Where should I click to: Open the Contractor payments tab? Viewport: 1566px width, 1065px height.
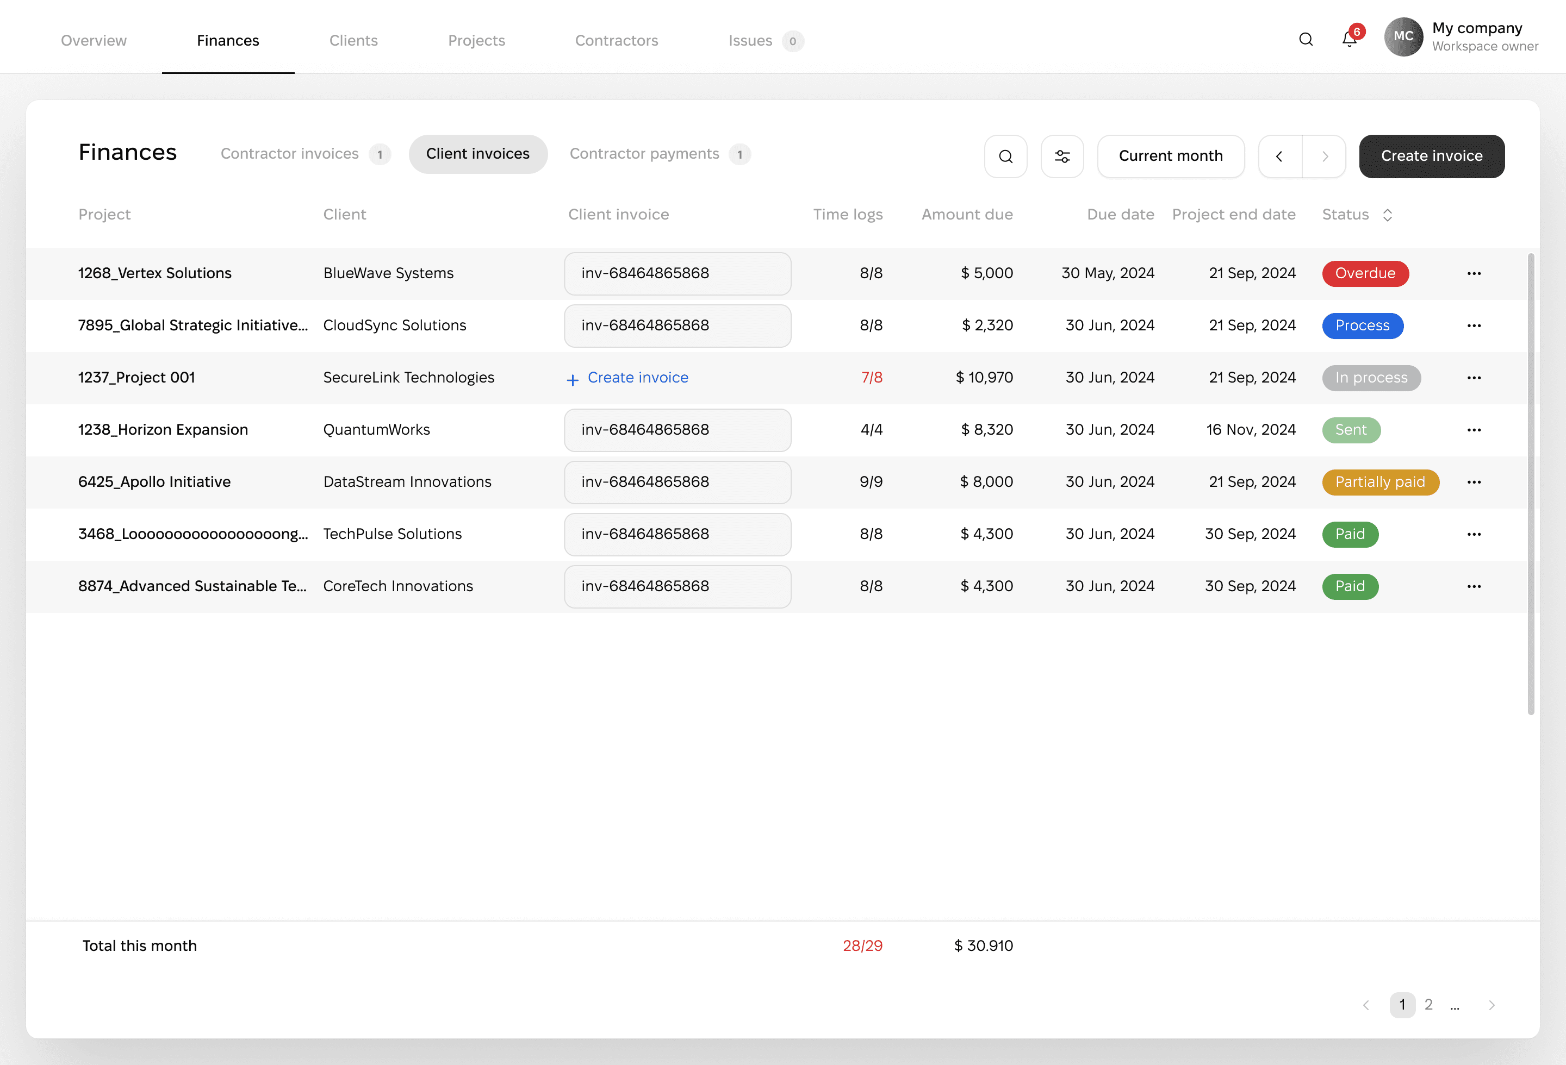(644, 154)
